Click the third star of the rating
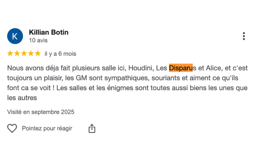The image size is (257, 161). coord(24,53)
